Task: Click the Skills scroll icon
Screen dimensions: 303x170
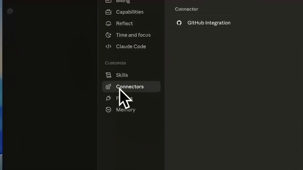Action: click(x=108, y=75)
